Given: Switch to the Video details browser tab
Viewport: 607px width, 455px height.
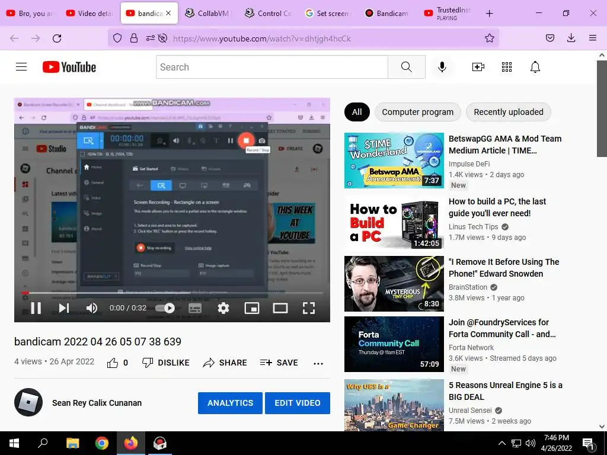Looking at the screenshot, I should point(90,13).
